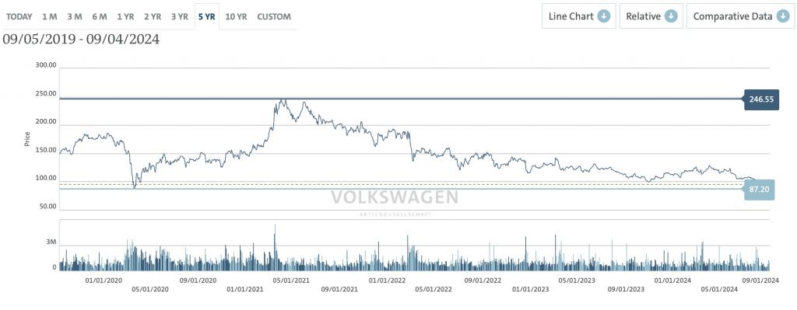Image resolution: width=797 pixels, height=310 pixels.
Task: Click the active 5 YR tab
Action: [207, 16]
